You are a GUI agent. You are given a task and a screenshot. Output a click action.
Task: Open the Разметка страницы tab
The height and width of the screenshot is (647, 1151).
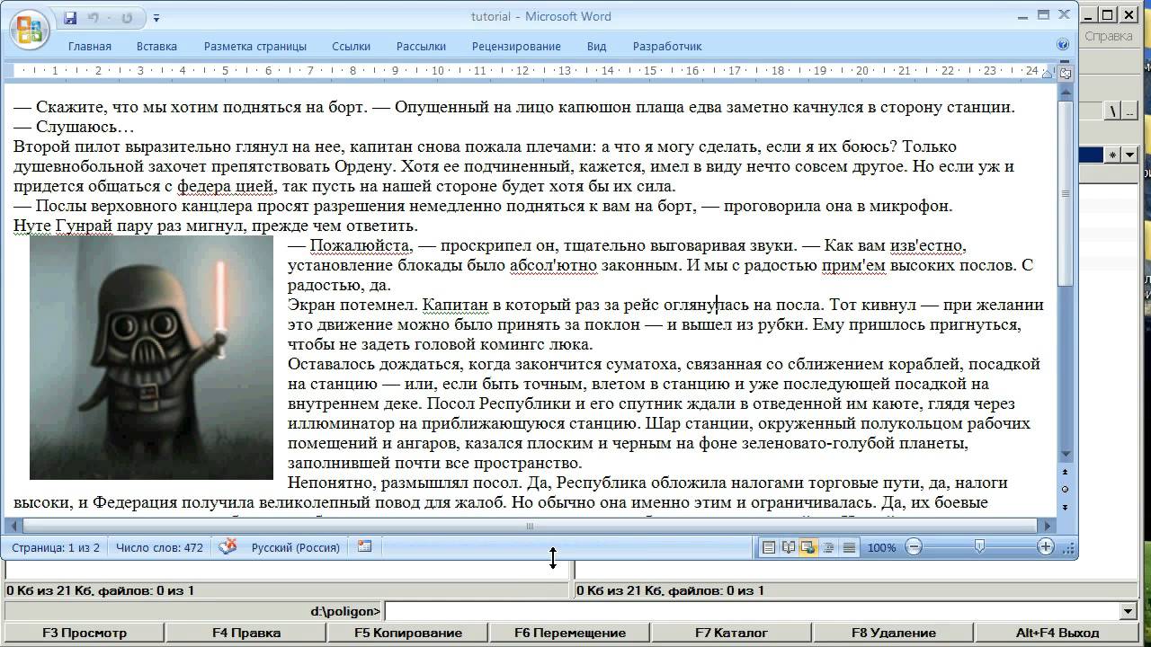click(255, 46)
